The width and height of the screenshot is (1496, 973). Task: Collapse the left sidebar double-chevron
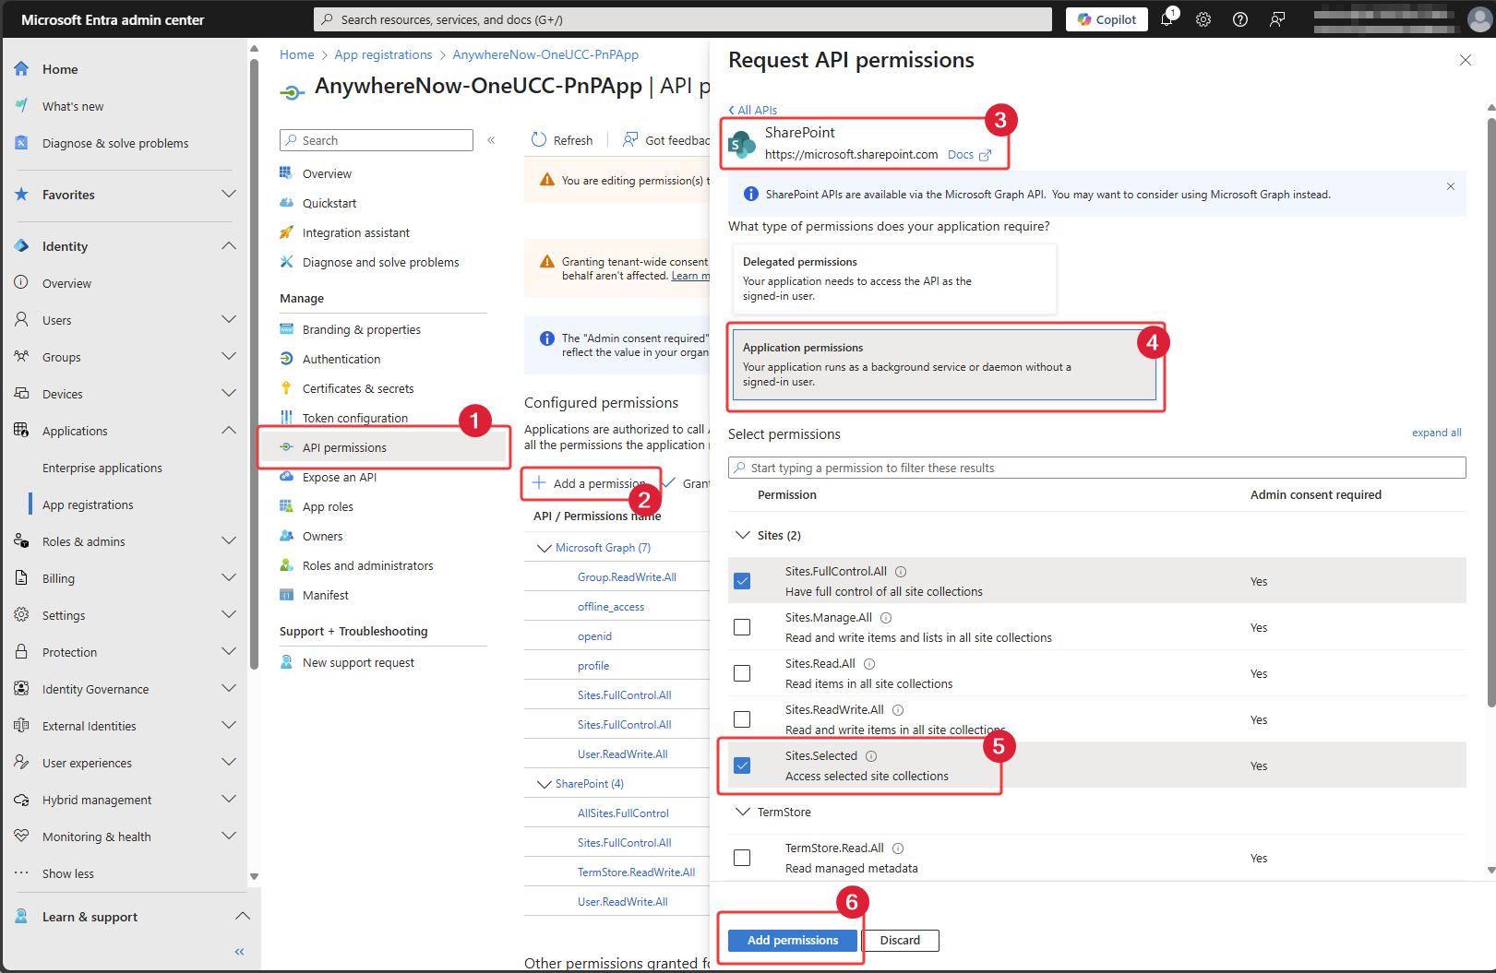(240, 952)
